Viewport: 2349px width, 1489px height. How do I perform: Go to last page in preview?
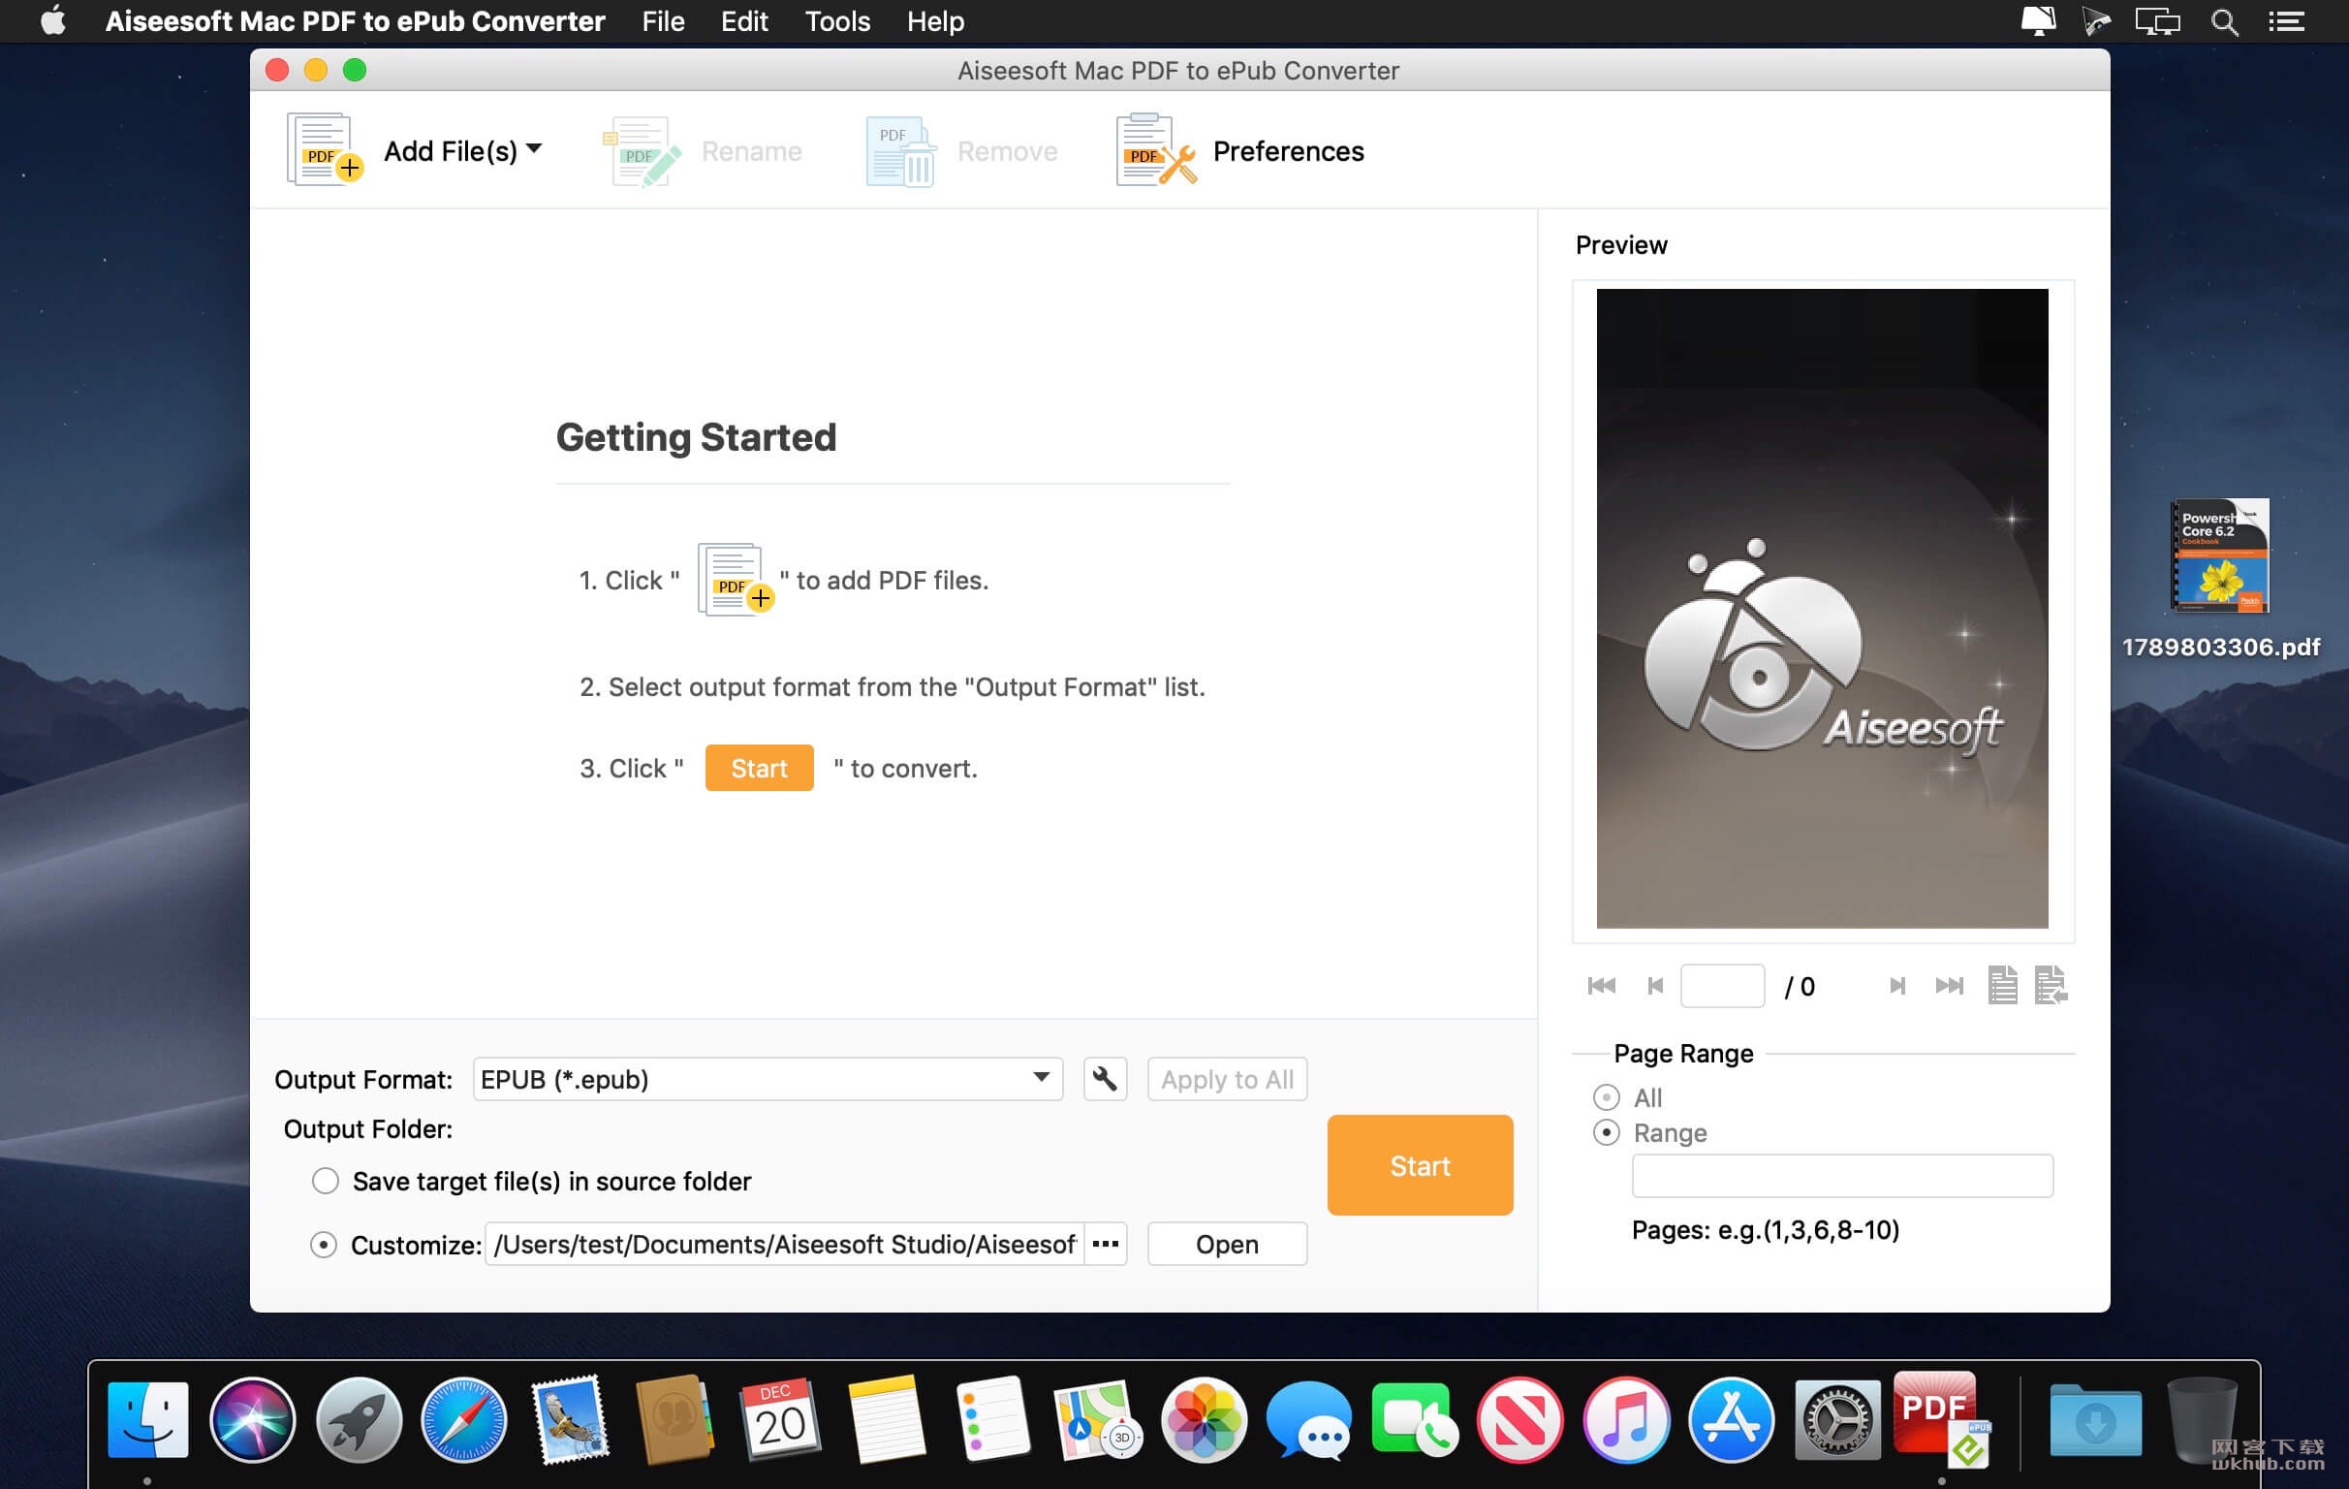[1949, 986]
